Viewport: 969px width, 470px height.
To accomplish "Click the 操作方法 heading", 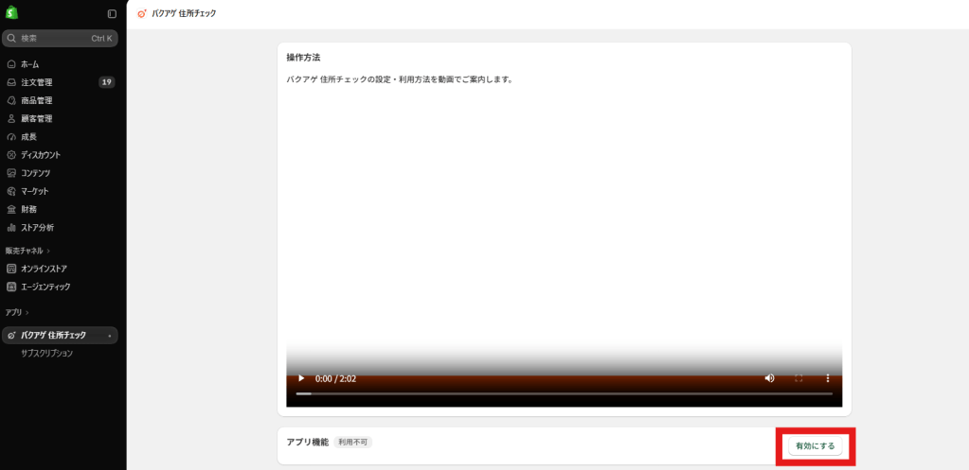I will click(x=303, y=58).
